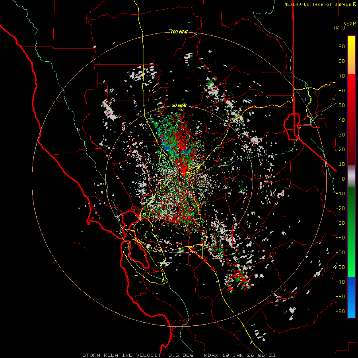Click the -30 value on velocity scale

click(340, 223)
